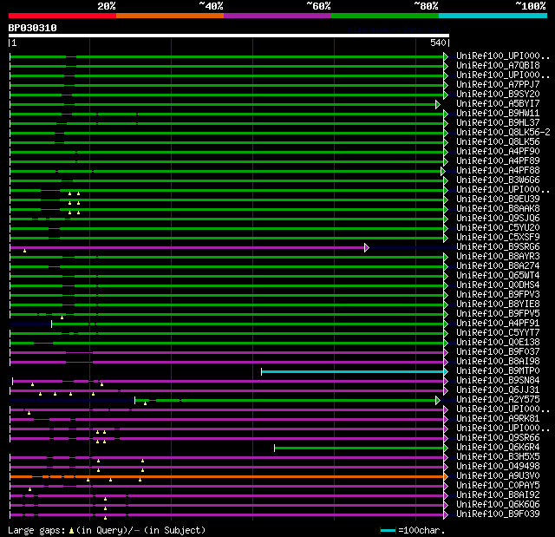Image resolution: width=555 pixels, height=537 pixels.
Task: Select the UniRef100_C5YU20 label
Action: point(498,228)
